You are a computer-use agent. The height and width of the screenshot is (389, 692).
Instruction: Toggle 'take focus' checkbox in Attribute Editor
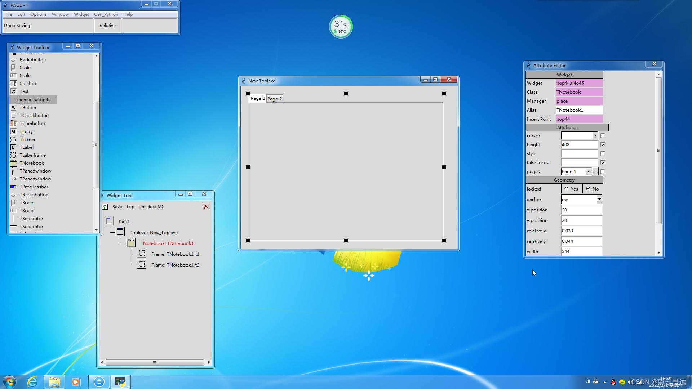[602, 162]
